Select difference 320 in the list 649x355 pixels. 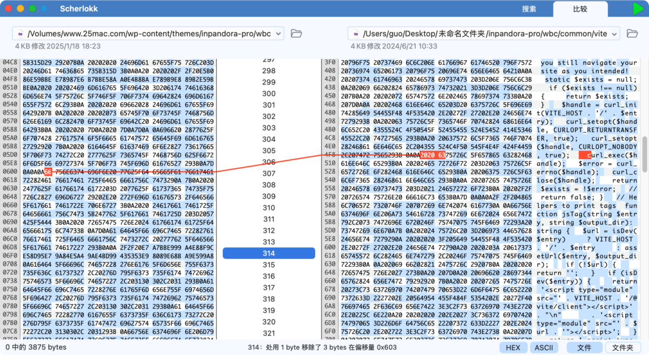(x=269, y=321)
